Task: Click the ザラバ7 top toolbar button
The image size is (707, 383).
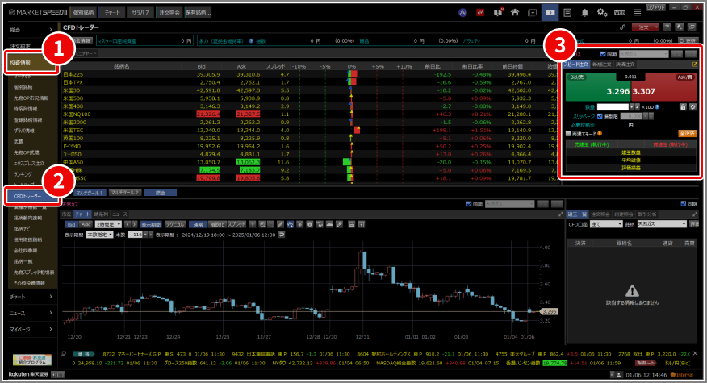Action: [140, 13]
